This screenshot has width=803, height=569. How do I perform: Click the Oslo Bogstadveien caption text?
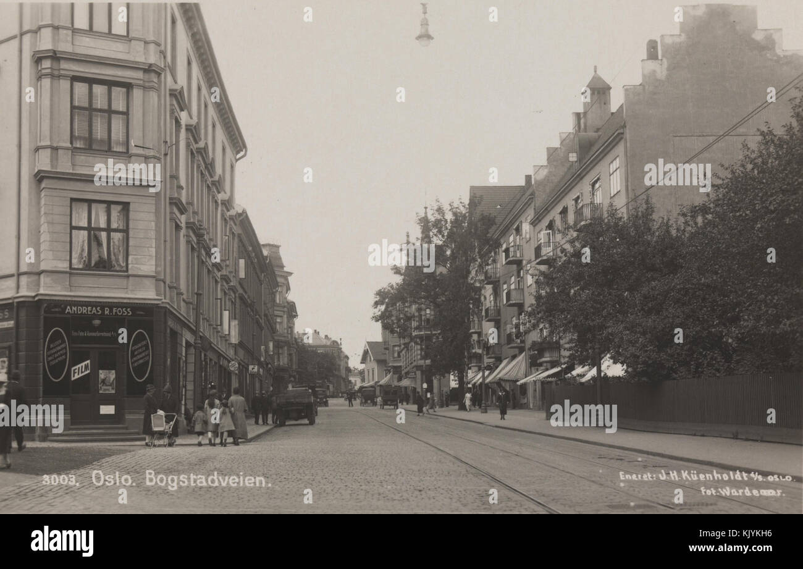(x=181, y=479)
